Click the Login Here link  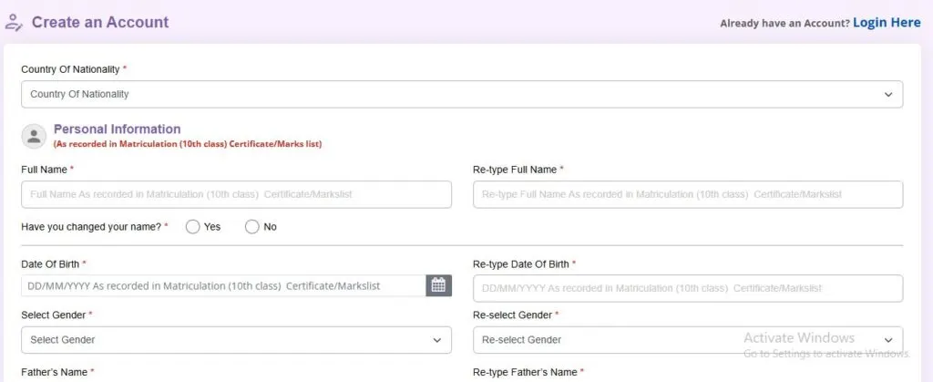point(887,22)
